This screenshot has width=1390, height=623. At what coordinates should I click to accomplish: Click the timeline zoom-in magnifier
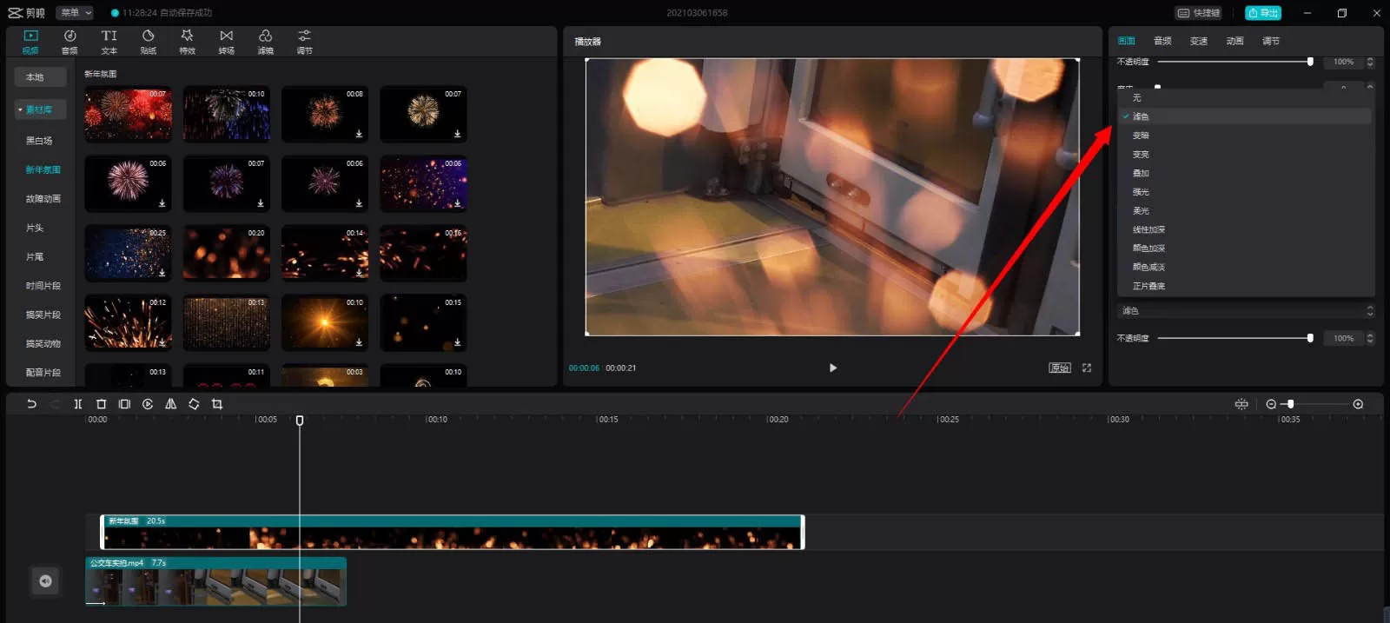point(1358,404)
